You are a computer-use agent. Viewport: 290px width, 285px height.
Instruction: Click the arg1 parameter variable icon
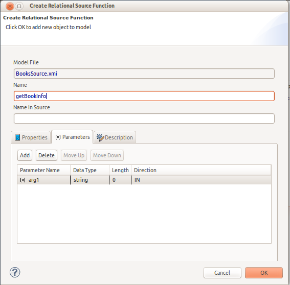23,180
